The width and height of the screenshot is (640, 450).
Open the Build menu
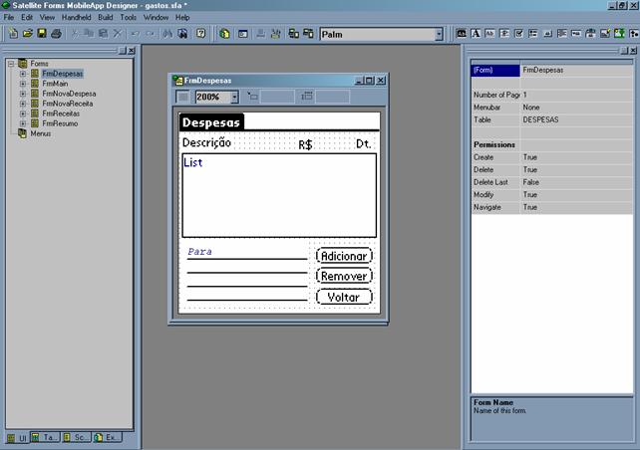(x=105, y=18)
